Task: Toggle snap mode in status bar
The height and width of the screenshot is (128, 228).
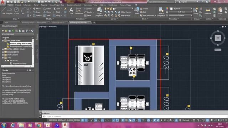Action: pos(86,120)
